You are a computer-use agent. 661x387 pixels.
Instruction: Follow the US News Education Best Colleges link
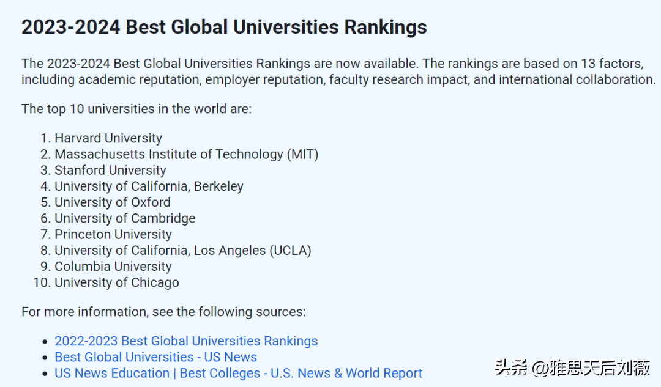coord(238,373)
